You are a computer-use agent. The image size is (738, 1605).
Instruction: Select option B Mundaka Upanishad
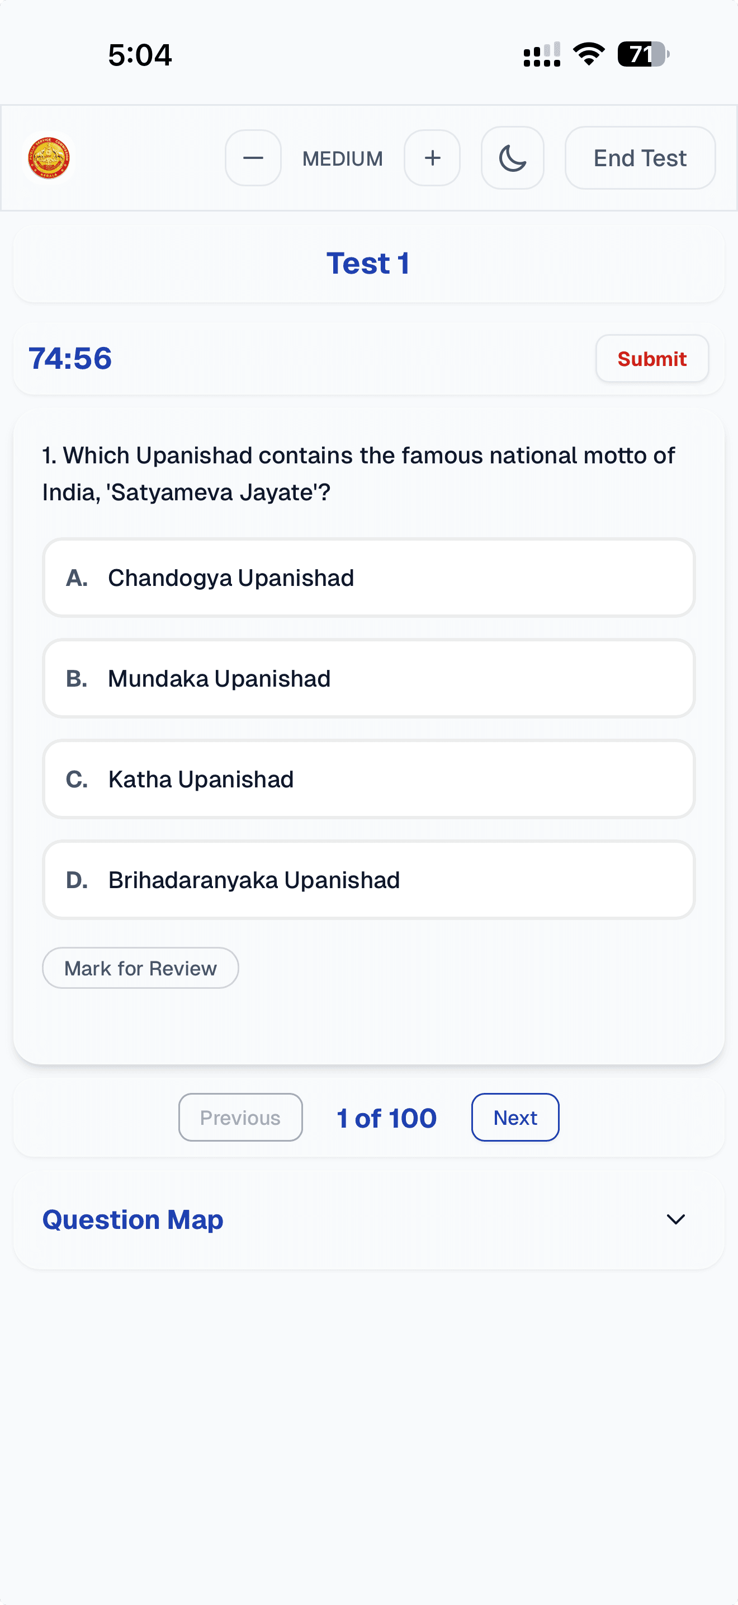(x=368, y=678)
